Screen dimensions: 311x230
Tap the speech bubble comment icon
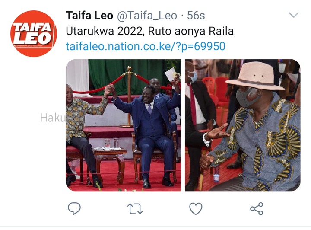click(74, 208)
